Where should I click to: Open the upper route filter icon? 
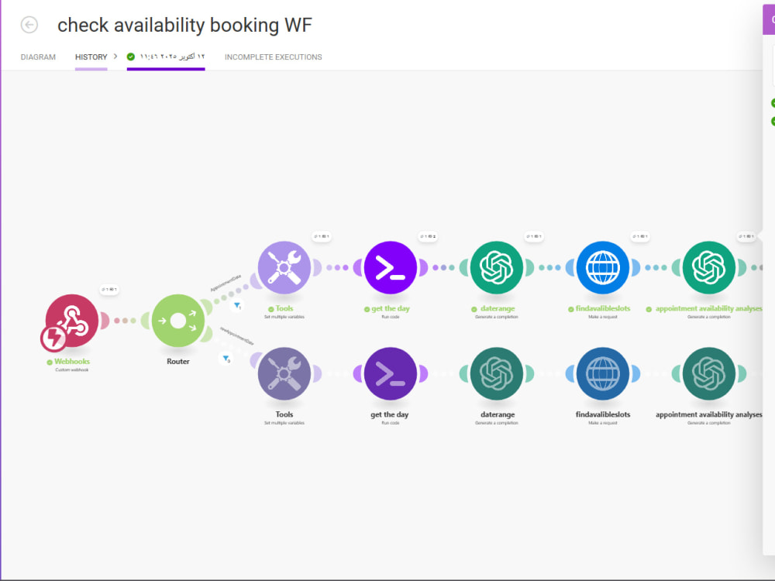tap(238, 306)
